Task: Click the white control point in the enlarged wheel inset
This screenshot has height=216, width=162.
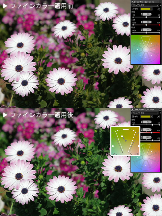Action: 122,136
